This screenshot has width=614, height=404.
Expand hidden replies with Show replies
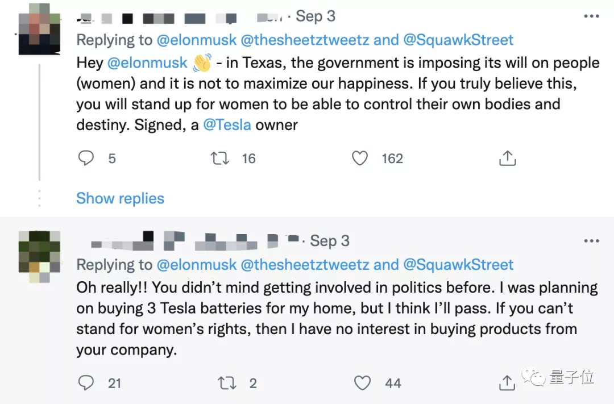coord(120,198)
